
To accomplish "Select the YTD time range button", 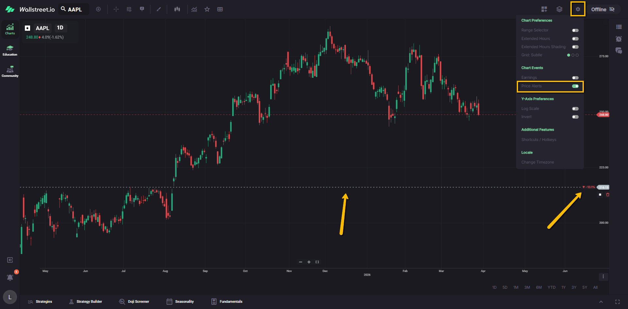I will 551,287.
